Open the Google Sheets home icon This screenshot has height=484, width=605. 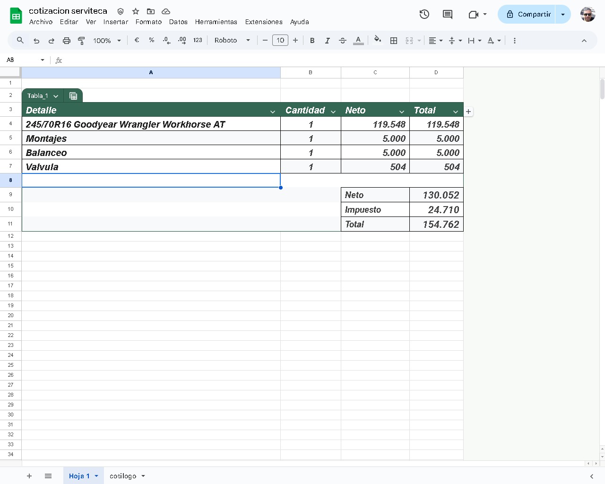point(16,16)
